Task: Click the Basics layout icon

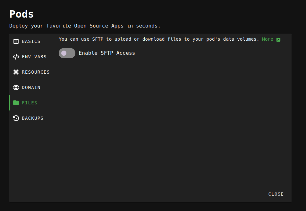Action: coord(16,41)
